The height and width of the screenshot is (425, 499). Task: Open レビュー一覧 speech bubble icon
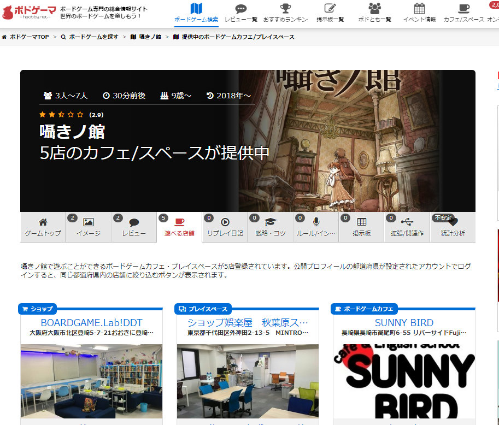pos(241,9)
